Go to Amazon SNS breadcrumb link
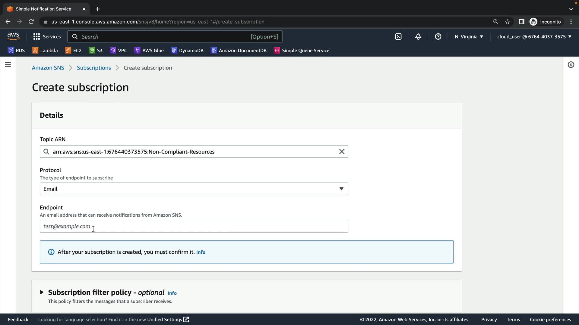Screen dimensions: 579x325 pyautogui.click(x=48, y=68)
